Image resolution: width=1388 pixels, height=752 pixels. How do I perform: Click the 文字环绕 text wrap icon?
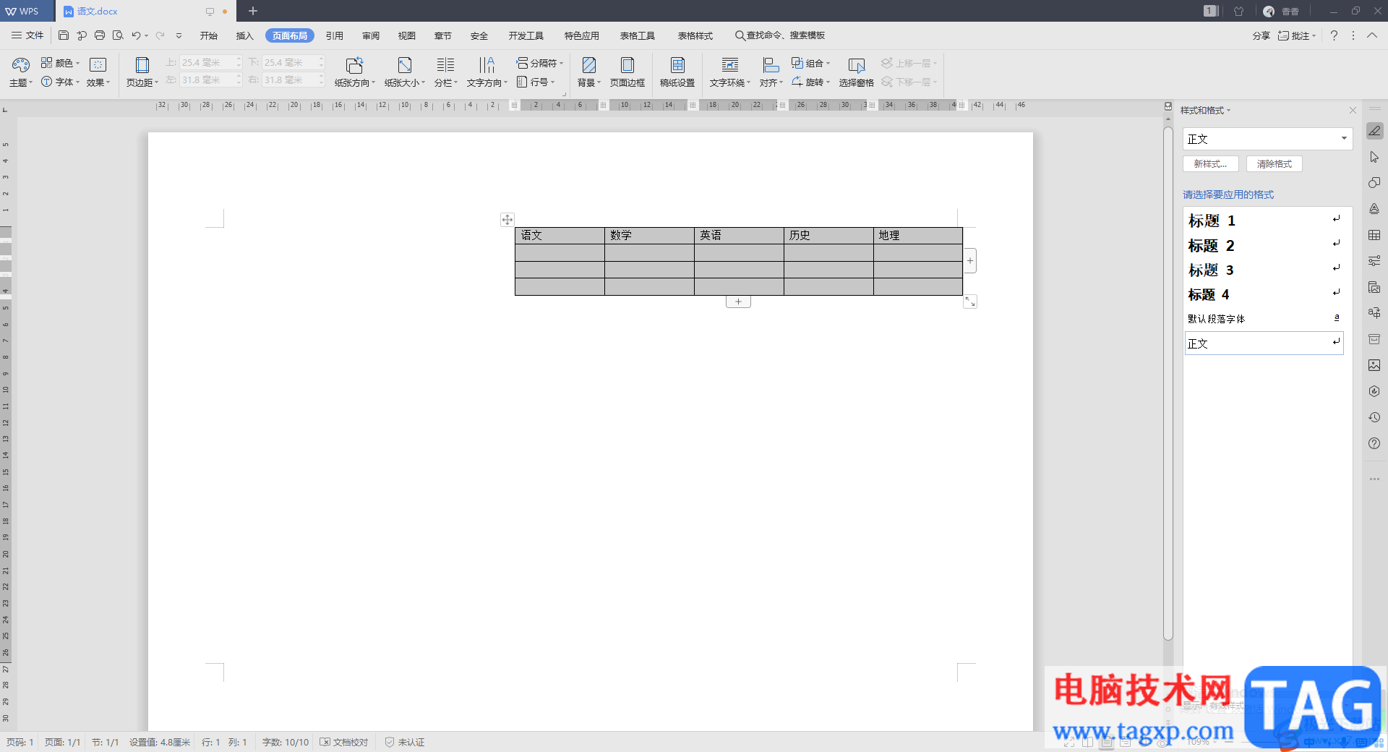(730, 66)
